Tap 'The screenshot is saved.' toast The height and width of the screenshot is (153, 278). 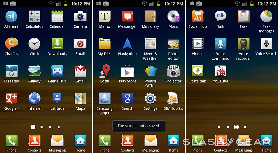pyautogui.click(x=139, y=126)
